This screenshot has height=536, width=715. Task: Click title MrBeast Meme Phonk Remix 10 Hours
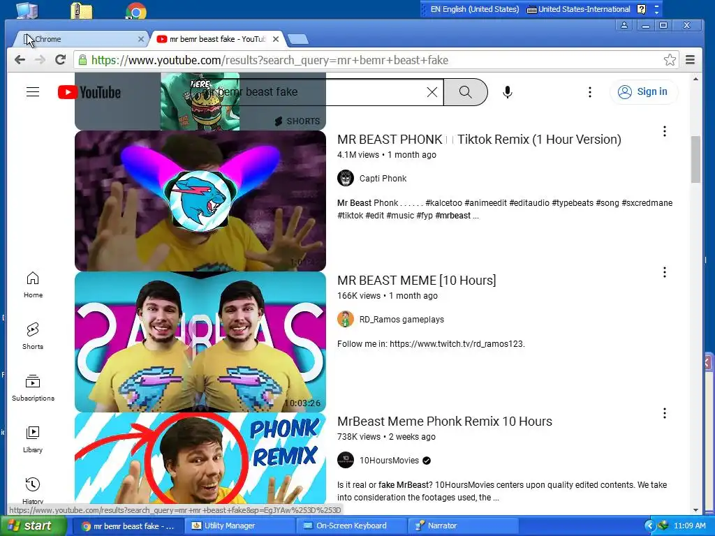[445, 421]
